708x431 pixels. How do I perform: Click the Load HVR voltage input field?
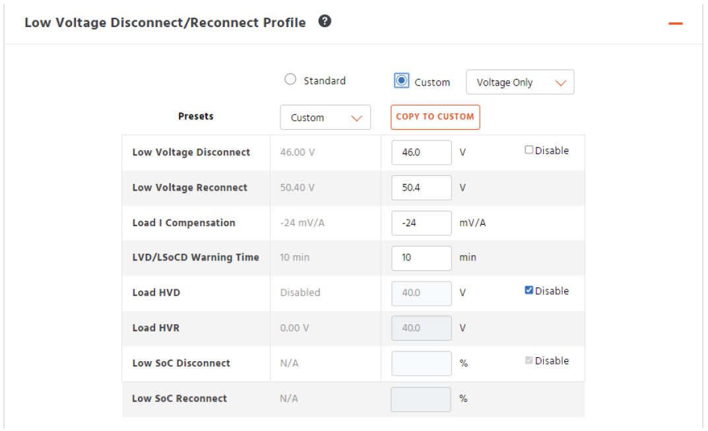click(x=421, y=328)
